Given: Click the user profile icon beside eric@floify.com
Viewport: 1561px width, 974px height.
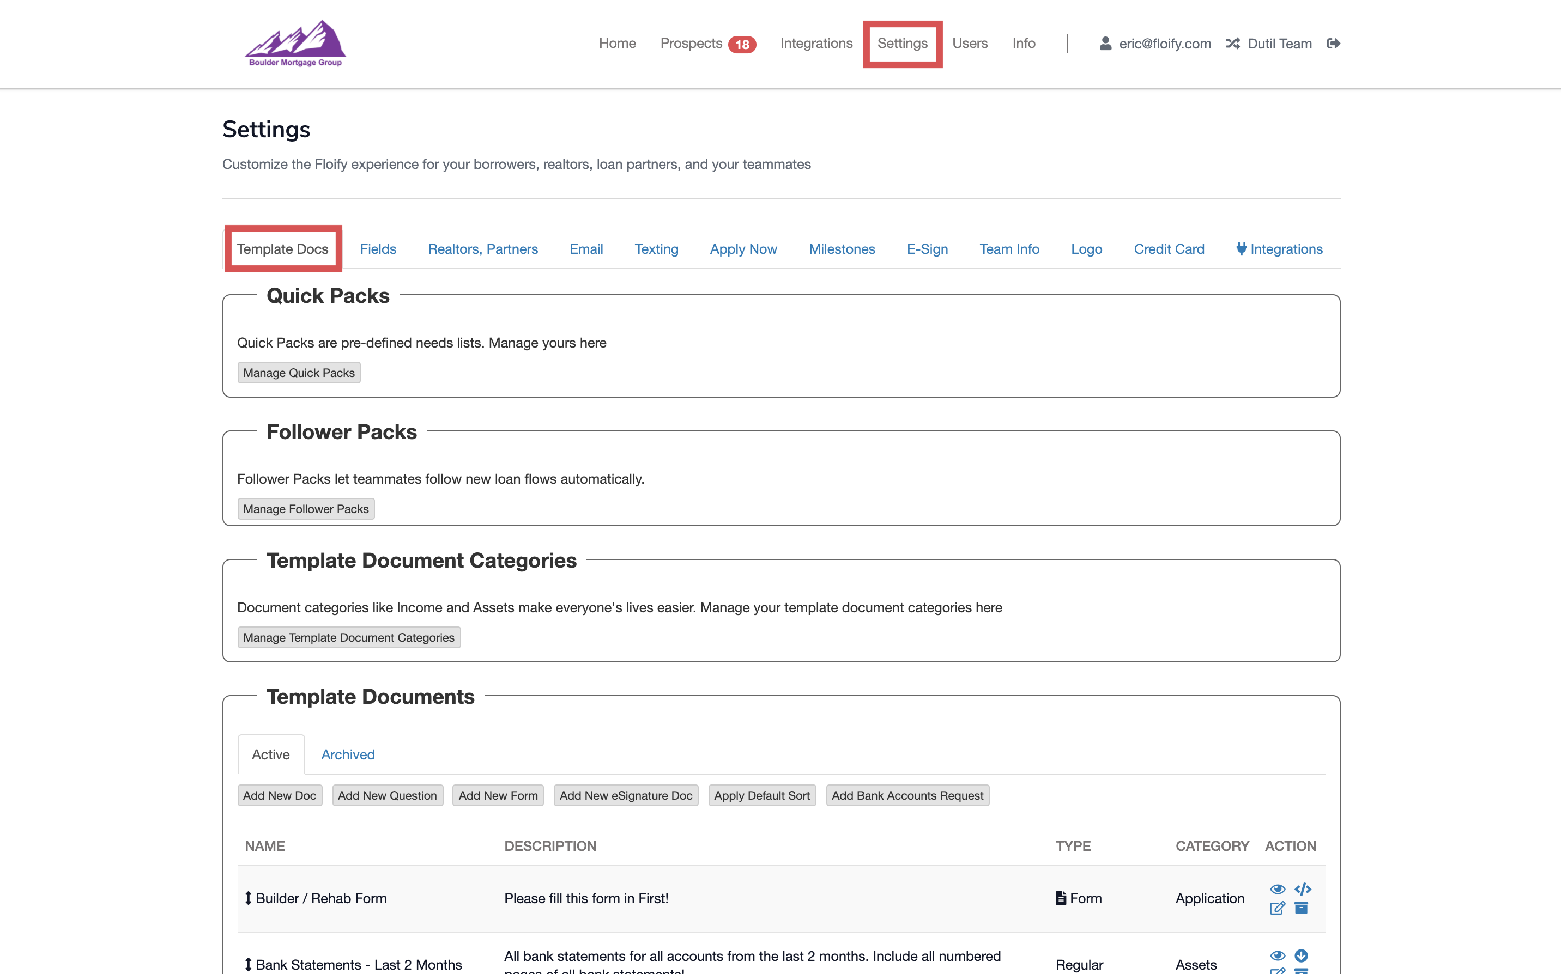Looking at the screenshot, I should (x=1105, y=43).
